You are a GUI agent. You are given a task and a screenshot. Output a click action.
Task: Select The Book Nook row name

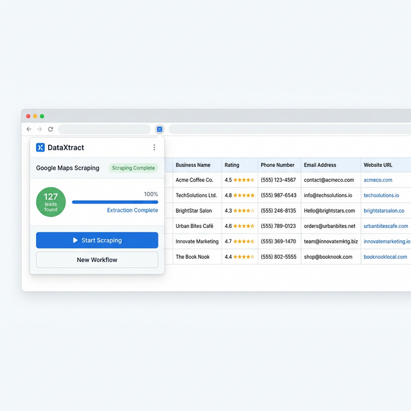(x=193, y=257)
